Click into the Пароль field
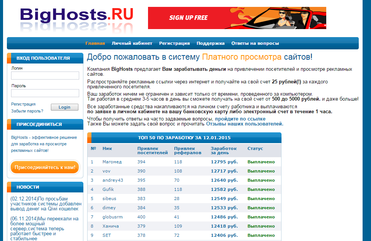This screenshot has width=371, height=241. [45, 93]
